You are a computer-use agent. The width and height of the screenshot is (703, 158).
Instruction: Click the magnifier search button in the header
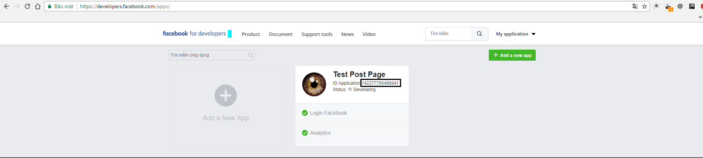[480, 34]
